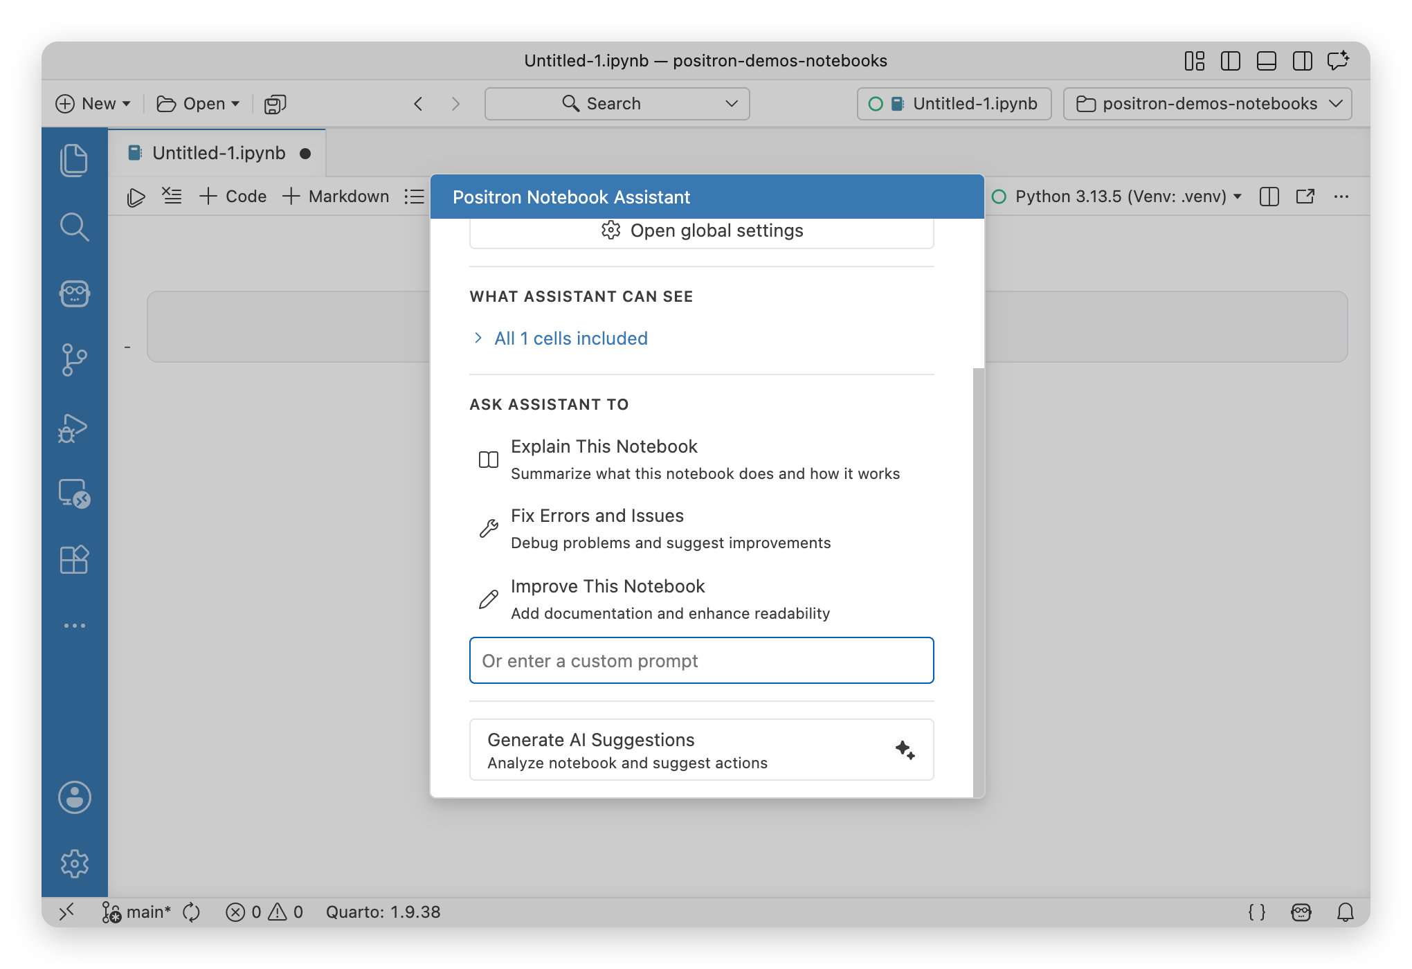Viewport: 1412px width, 969px height.
Task: Show additional views ellipsis in activity bar
Action: (74, 626)
